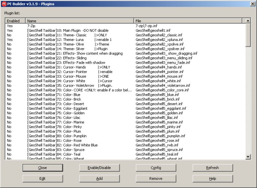Viewport: 257px width, 188px height.
Task: Click file cell geoshell5_pumpkin.inf
Action: point(160,136)
